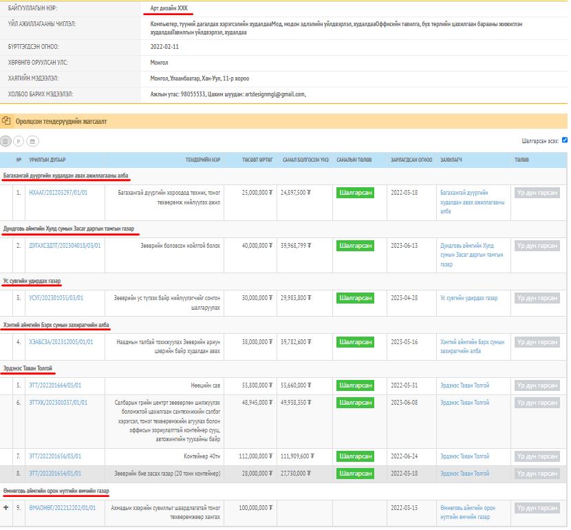Collapse the 'Ус сувгийн удирдах газар' group
The height and width of the screenshot is (530, 571).
click(x=32, y=282)
